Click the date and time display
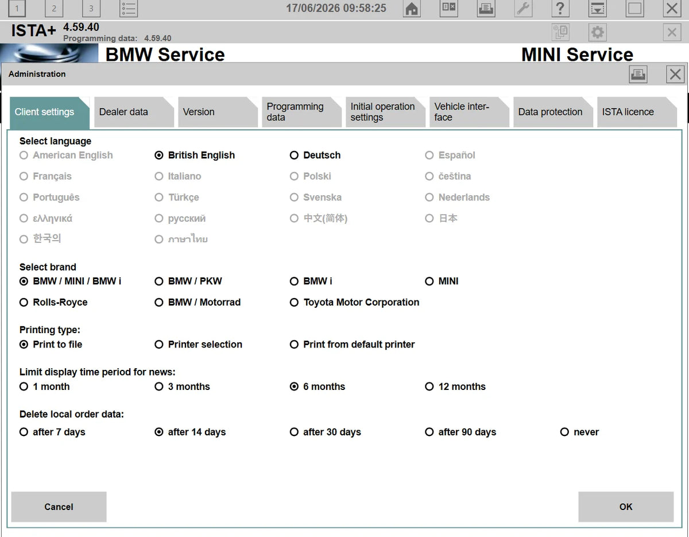 coord(336,8)
